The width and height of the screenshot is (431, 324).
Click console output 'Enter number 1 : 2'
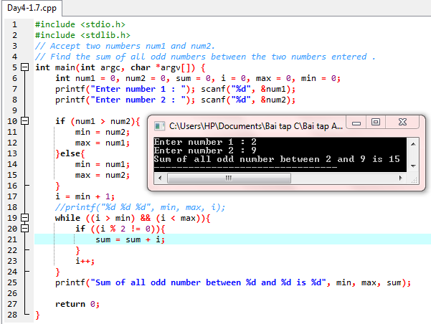pyautogui.click(x=205, y=142)
